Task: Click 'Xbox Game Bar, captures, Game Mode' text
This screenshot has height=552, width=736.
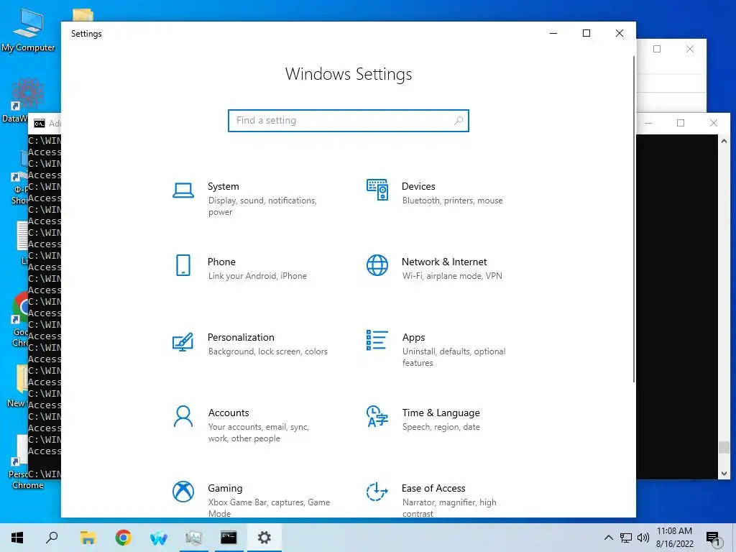Action: 269,508
